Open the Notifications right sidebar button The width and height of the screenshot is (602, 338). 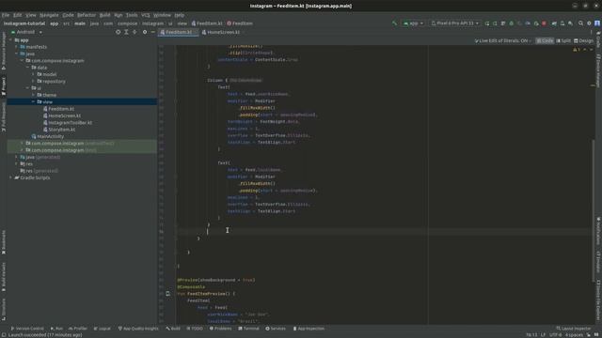(x=598, y=232)
